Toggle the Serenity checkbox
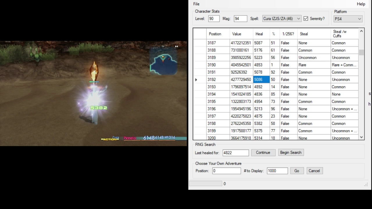Viewport: 372px width, 209px height. 306,19
